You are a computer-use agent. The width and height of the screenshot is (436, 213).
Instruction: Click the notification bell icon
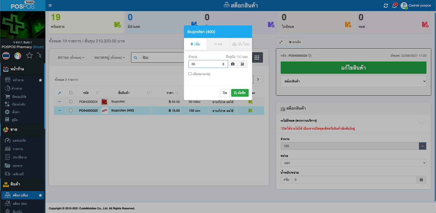pos(394,5)
